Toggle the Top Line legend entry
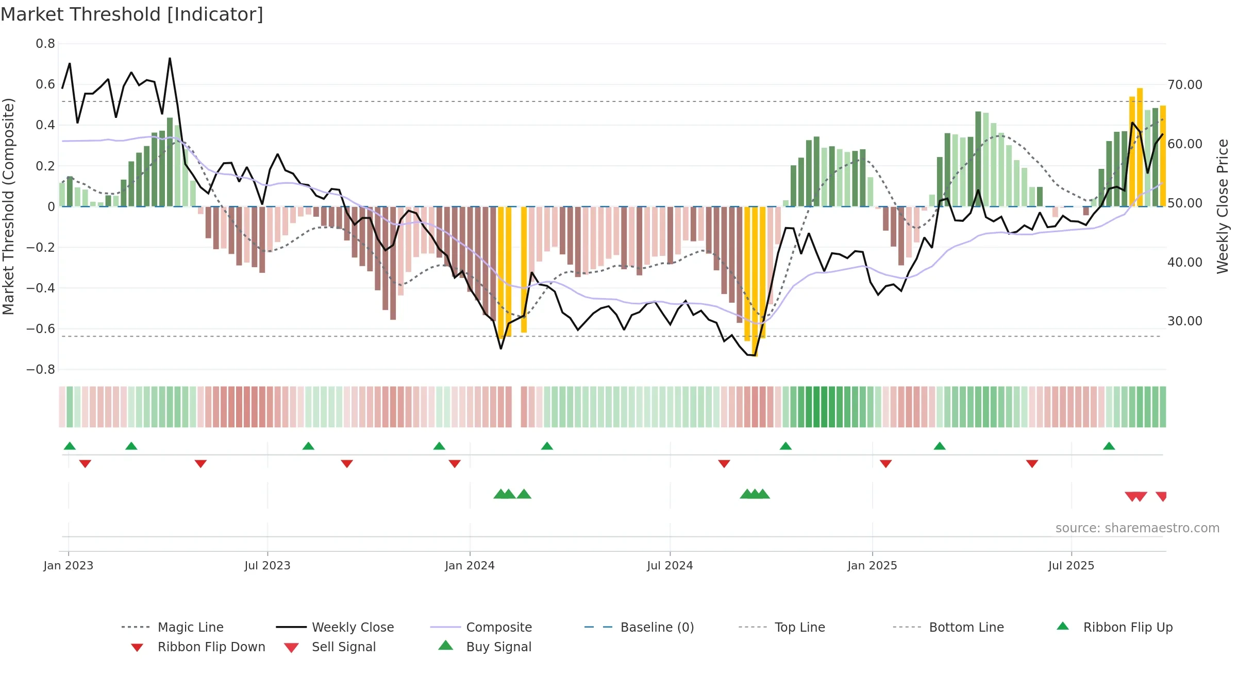1237x695 pixels. pos(782,627)
